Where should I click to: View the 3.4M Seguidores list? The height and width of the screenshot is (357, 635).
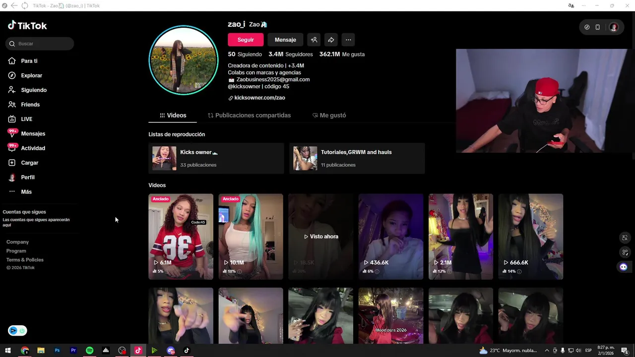291,55
